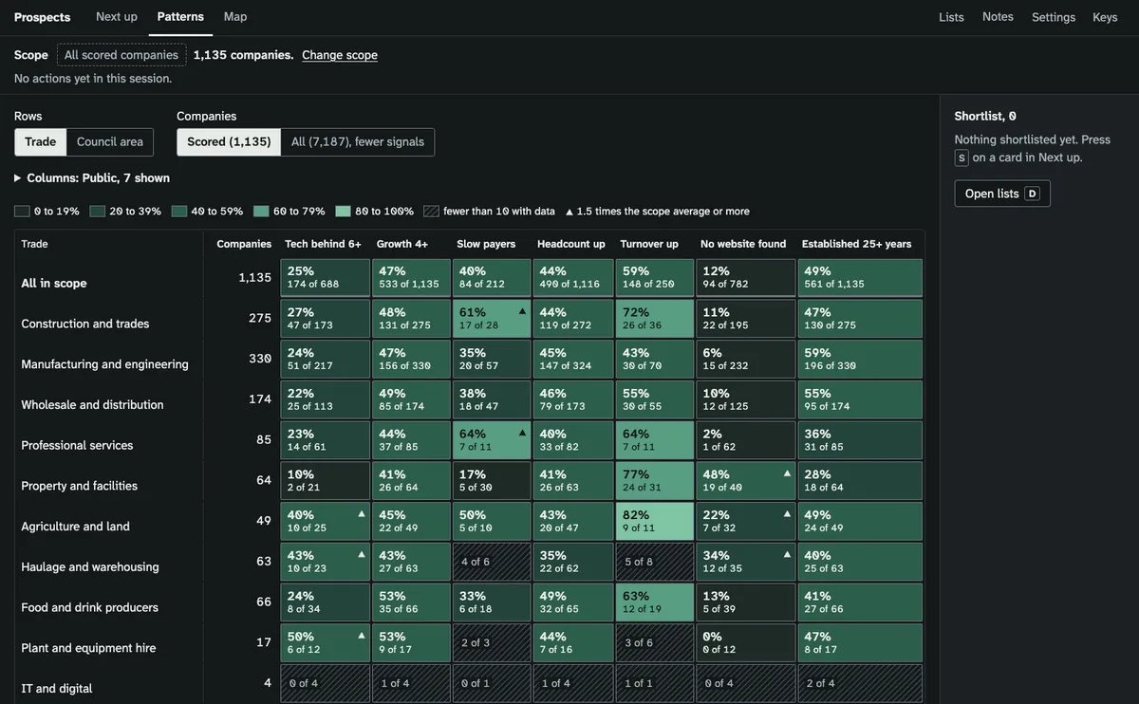Open IT and digital Established 2 of 4 cell
The width and height of the screenshot is (1139, 704).
tap(860, 683)
